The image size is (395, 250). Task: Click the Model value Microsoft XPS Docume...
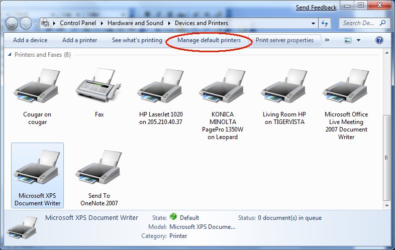coord(202,227)
